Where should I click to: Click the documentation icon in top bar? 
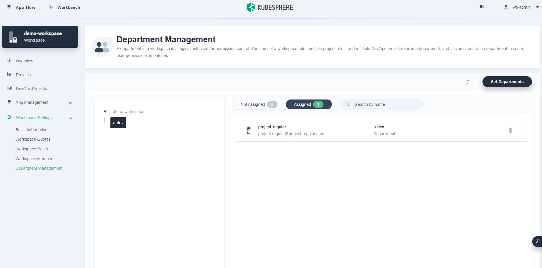(x=482, y=7)
